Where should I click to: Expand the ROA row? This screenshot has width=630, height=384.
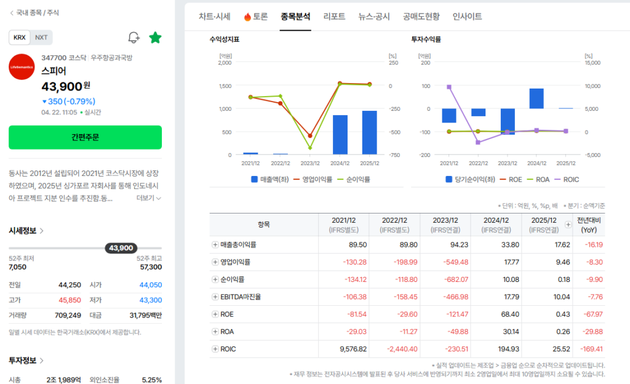pos(215,331)
